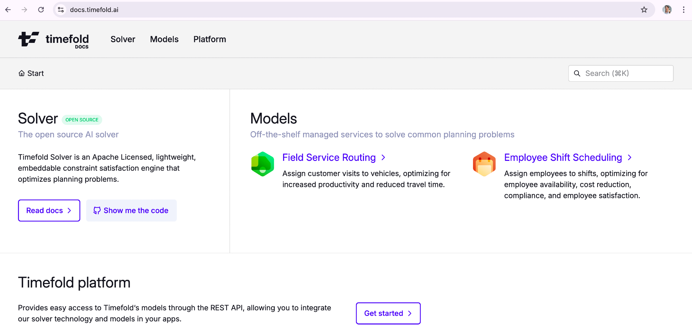Click the Get started button
This screenshot has width=692, height=329.
click(388, 313)
